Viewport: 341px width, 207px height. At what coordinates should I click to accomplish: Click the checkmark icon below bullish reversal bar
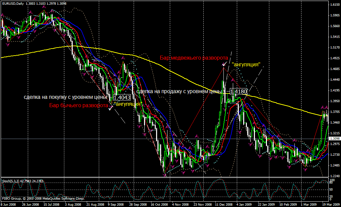tap(111, 108)
